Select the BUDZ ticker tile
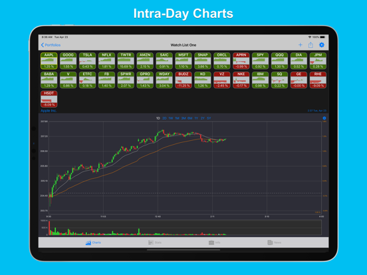 [183, 80]
